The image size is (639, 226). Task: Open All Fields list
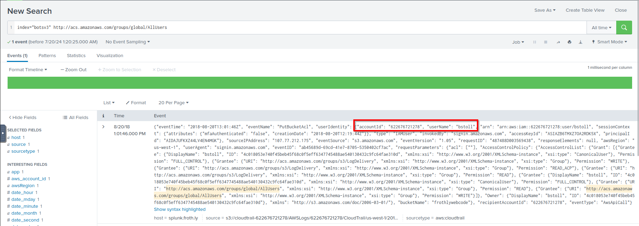click(x=76, y=117)
